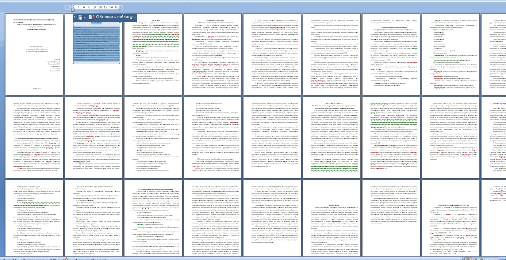Click the spell check icon in status bar

click(x=65, y=258)
